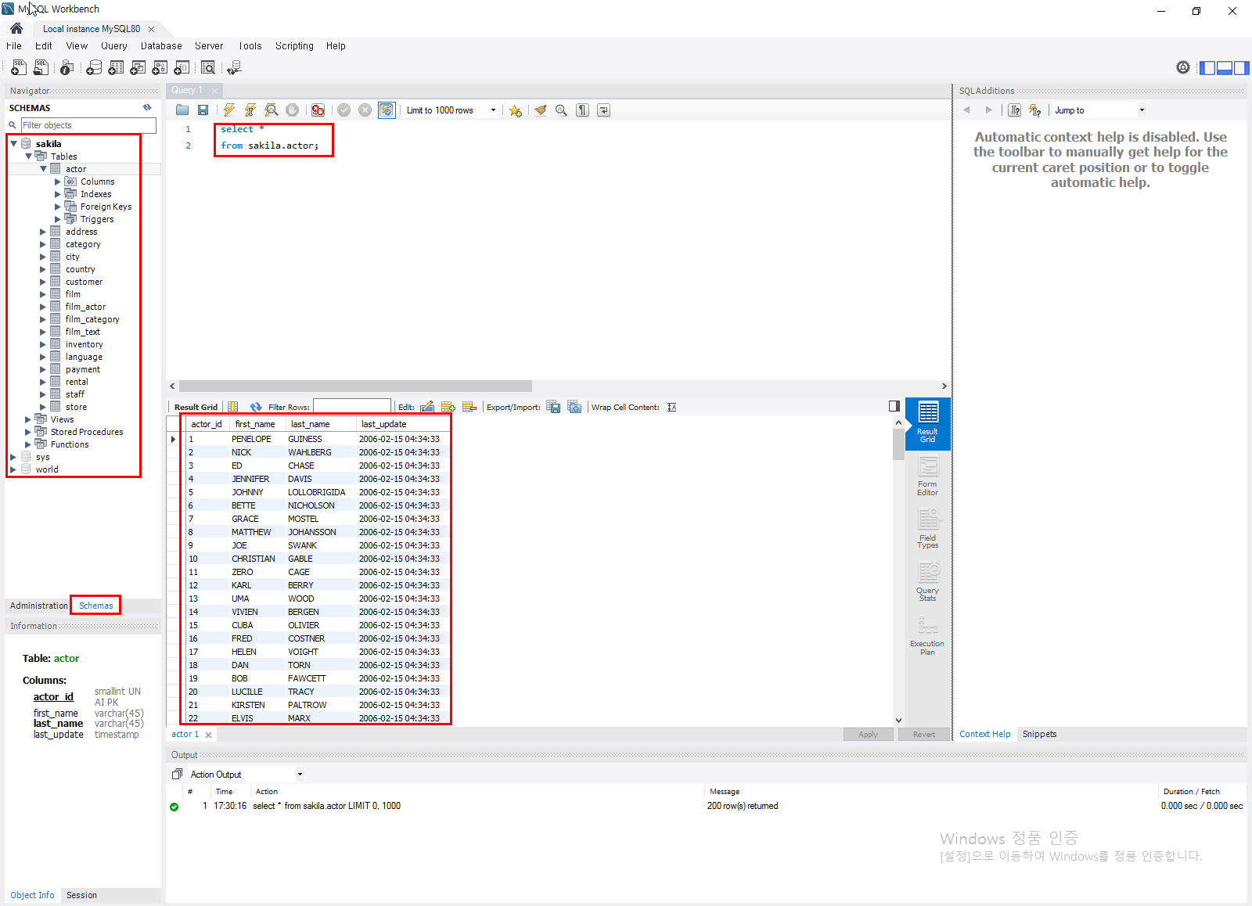The image size is (1252, 906).
Task: Click the Apply button
Action: [868, 734]
